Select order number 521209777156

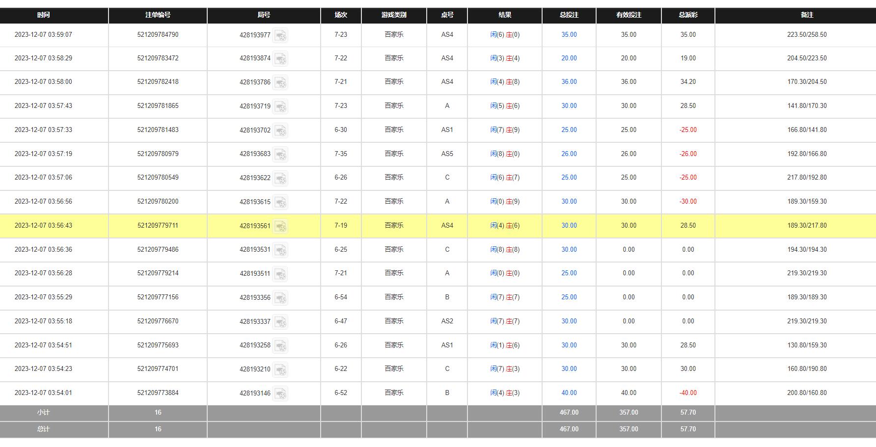pyautogui.click(x=158, y=297)
